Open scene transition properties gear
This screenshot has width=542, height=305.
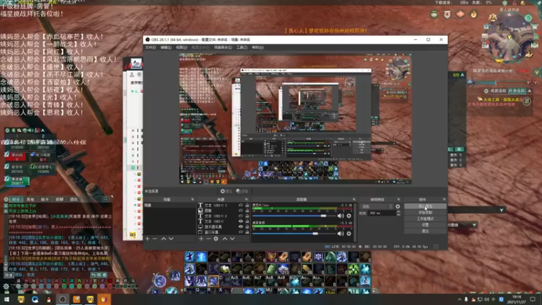tap(398, 207)
